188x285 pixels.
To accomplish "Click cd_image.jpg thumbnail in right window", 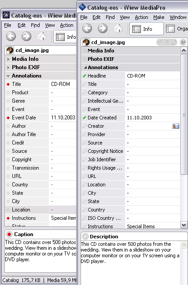I will pos(86,42).
